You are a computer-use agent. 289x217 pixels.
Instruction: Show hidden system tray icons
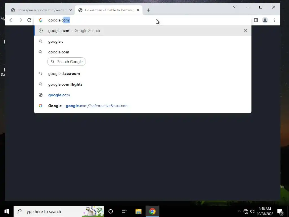coord(239,211)
